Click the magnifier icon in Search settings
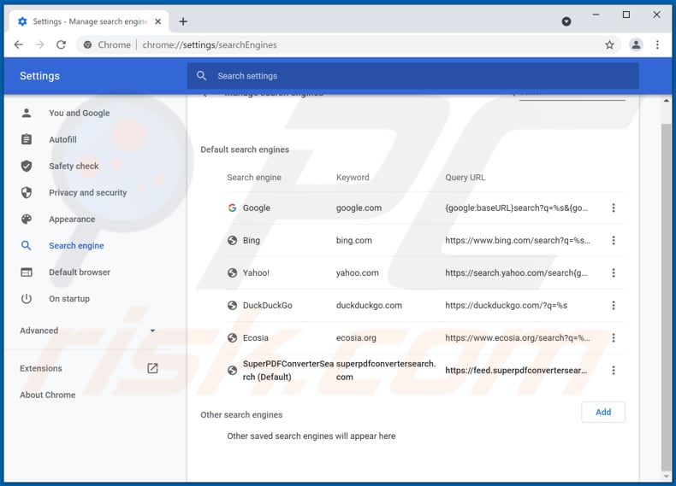The height and width of the screenshot is (486, 676). pyautogui.click(x=201, y=76)
